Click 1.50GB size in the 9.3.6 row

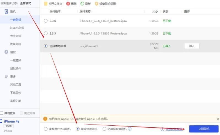coord(154,21)
